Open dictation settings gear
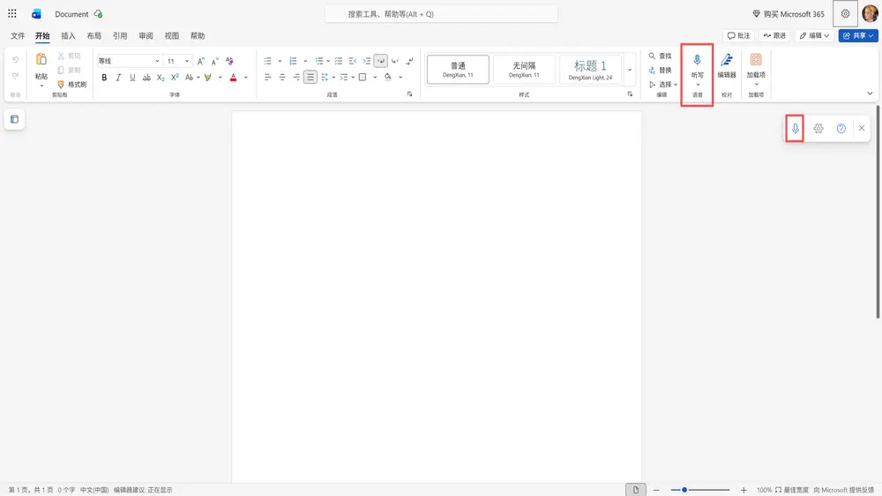 818,128
